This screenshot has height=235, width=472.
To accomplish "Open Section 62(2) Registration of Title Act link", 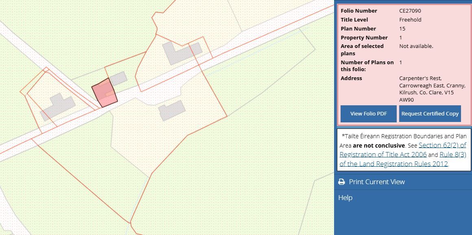I will point(442,145).
